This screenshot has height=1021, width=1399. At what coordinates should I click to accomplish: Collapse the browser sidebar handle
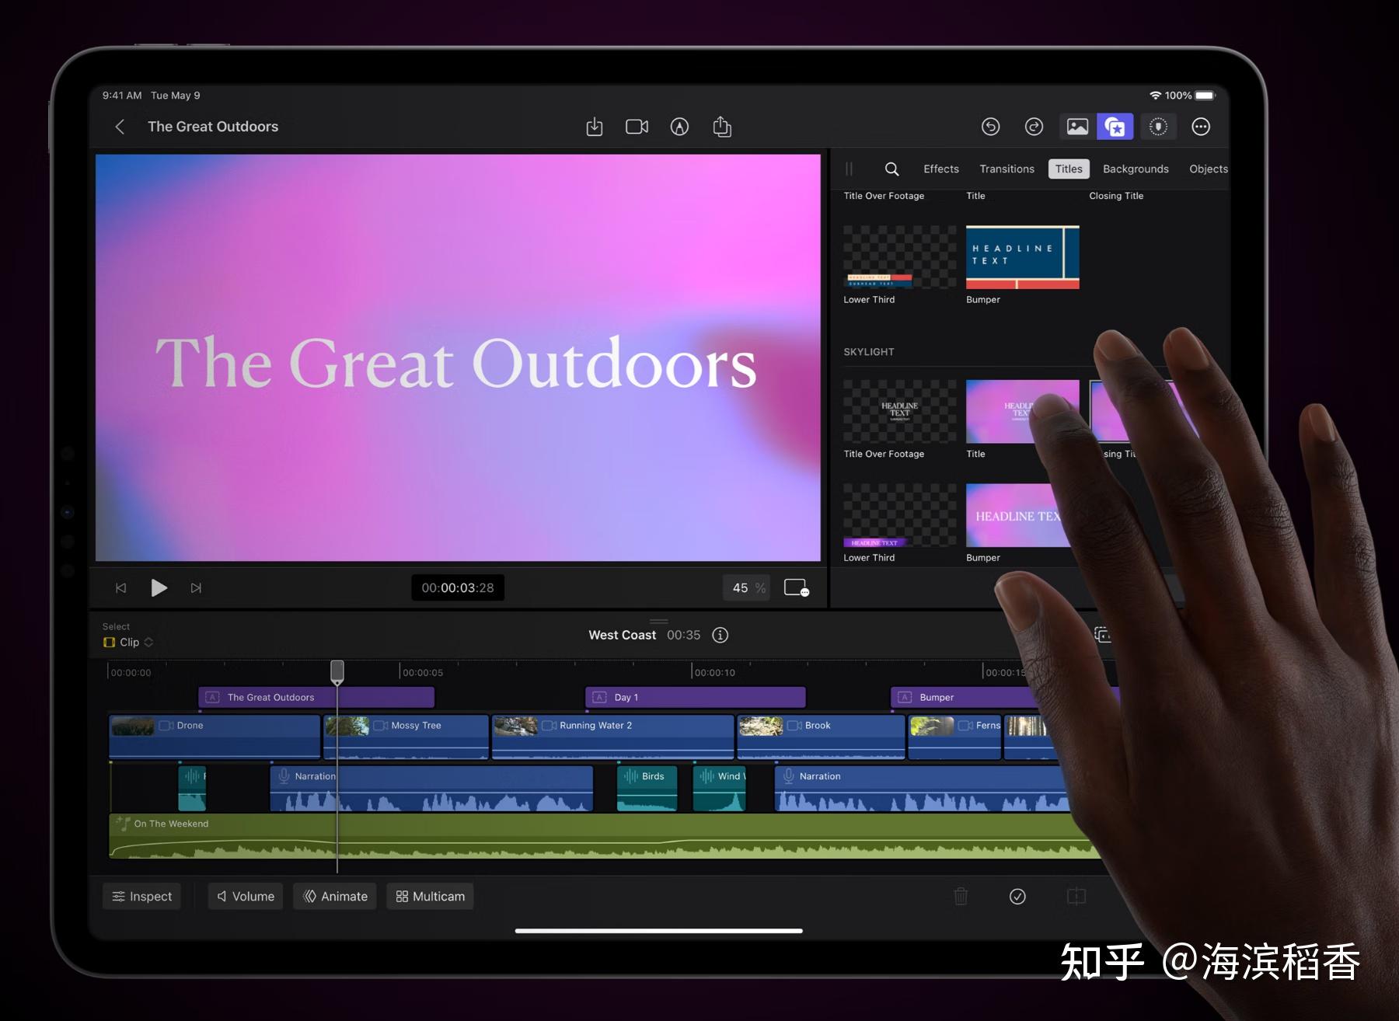click(849, 169)
